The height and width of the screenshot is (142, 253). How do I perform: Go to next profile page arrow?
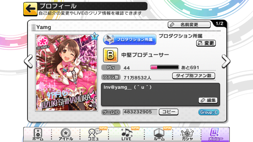(x=226, y=61)
